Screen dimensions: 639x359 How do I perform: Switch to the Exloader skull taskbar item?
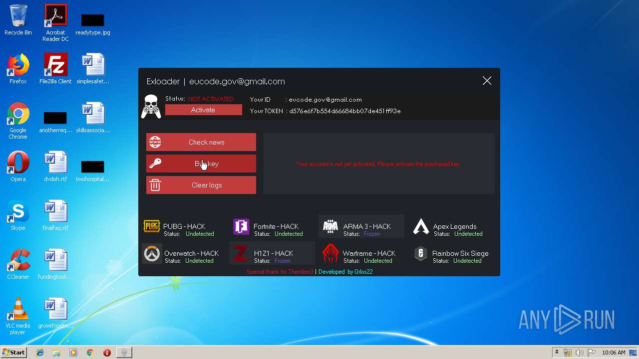[x=124, y=353]
